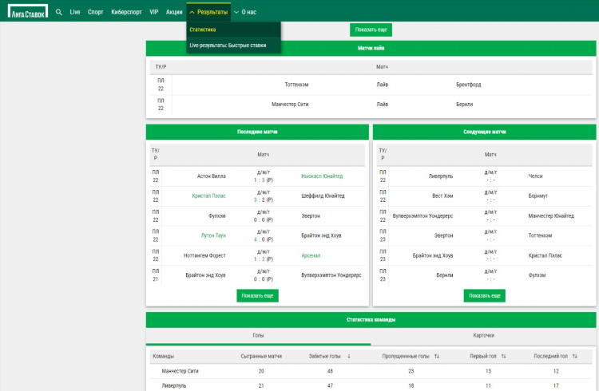Image resolution: width=599 pixels, height=391 pixels.
Task: Show more in Последние матчи
Action: (x=257, y=295)
